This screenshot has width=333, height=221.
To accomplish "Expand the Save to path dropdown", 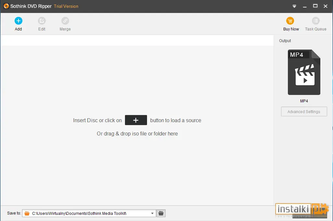I will click(152, 213).
